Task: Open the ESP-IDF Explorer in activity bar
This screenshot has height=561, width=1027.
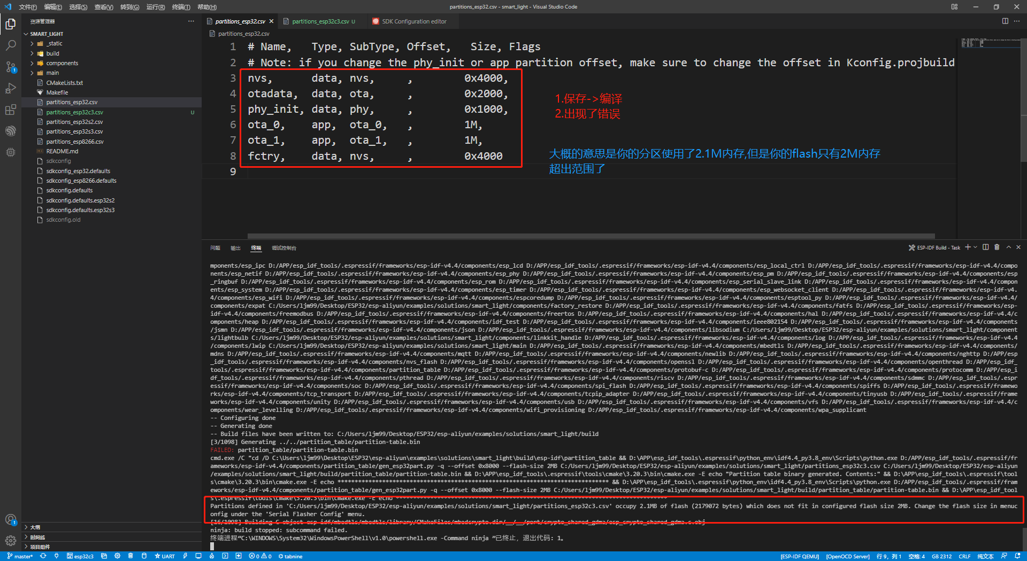Action: (x=11, y=131)
